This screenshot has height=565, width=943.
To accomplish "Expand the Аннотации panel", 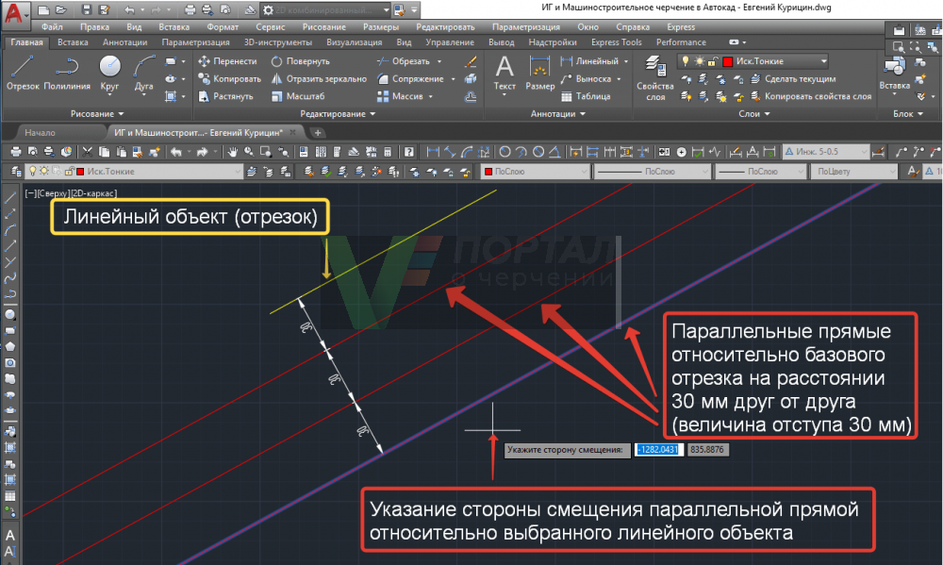I will tap(557, 114).
